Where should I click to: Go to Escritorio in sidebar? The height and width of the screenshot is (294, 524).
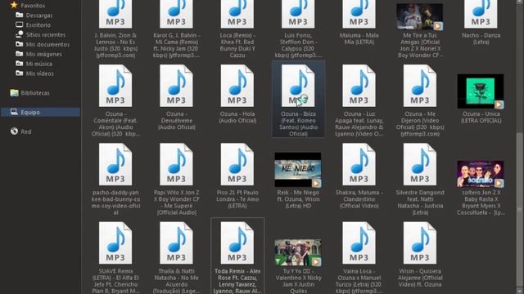coord(38,25)
